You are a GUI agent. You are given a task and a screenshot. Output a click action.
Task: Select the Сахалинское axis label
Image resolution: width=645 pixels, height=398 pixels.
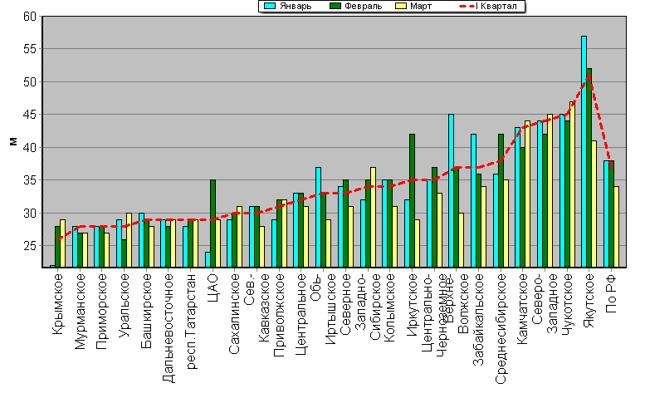coord(234,314)
